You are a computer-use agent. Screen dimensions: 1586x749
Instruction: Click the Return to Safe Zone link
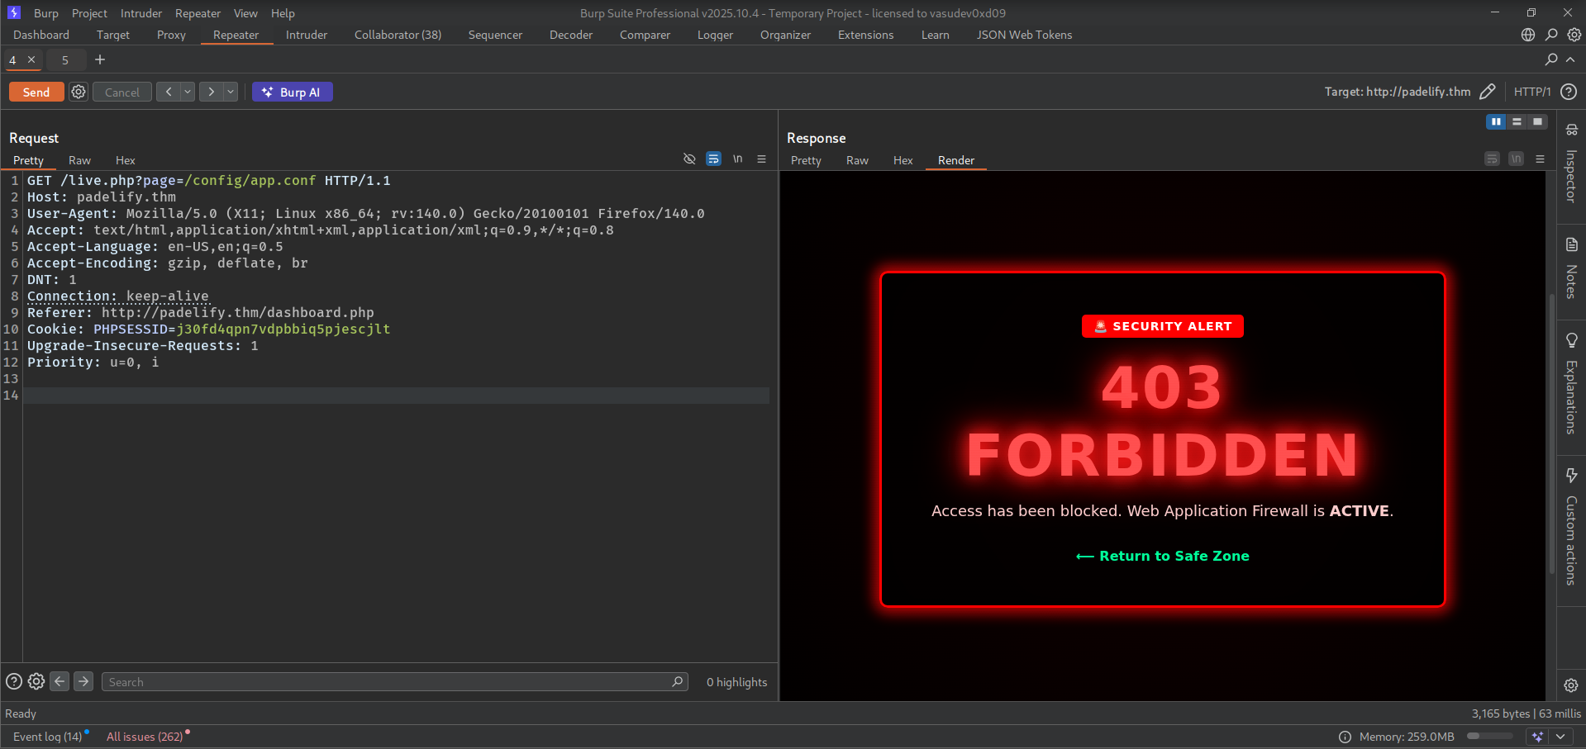(1162, 556)
